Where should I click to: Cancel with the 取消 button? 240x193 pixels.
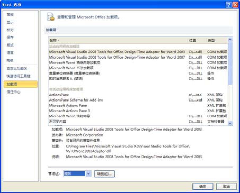point(227,186)
